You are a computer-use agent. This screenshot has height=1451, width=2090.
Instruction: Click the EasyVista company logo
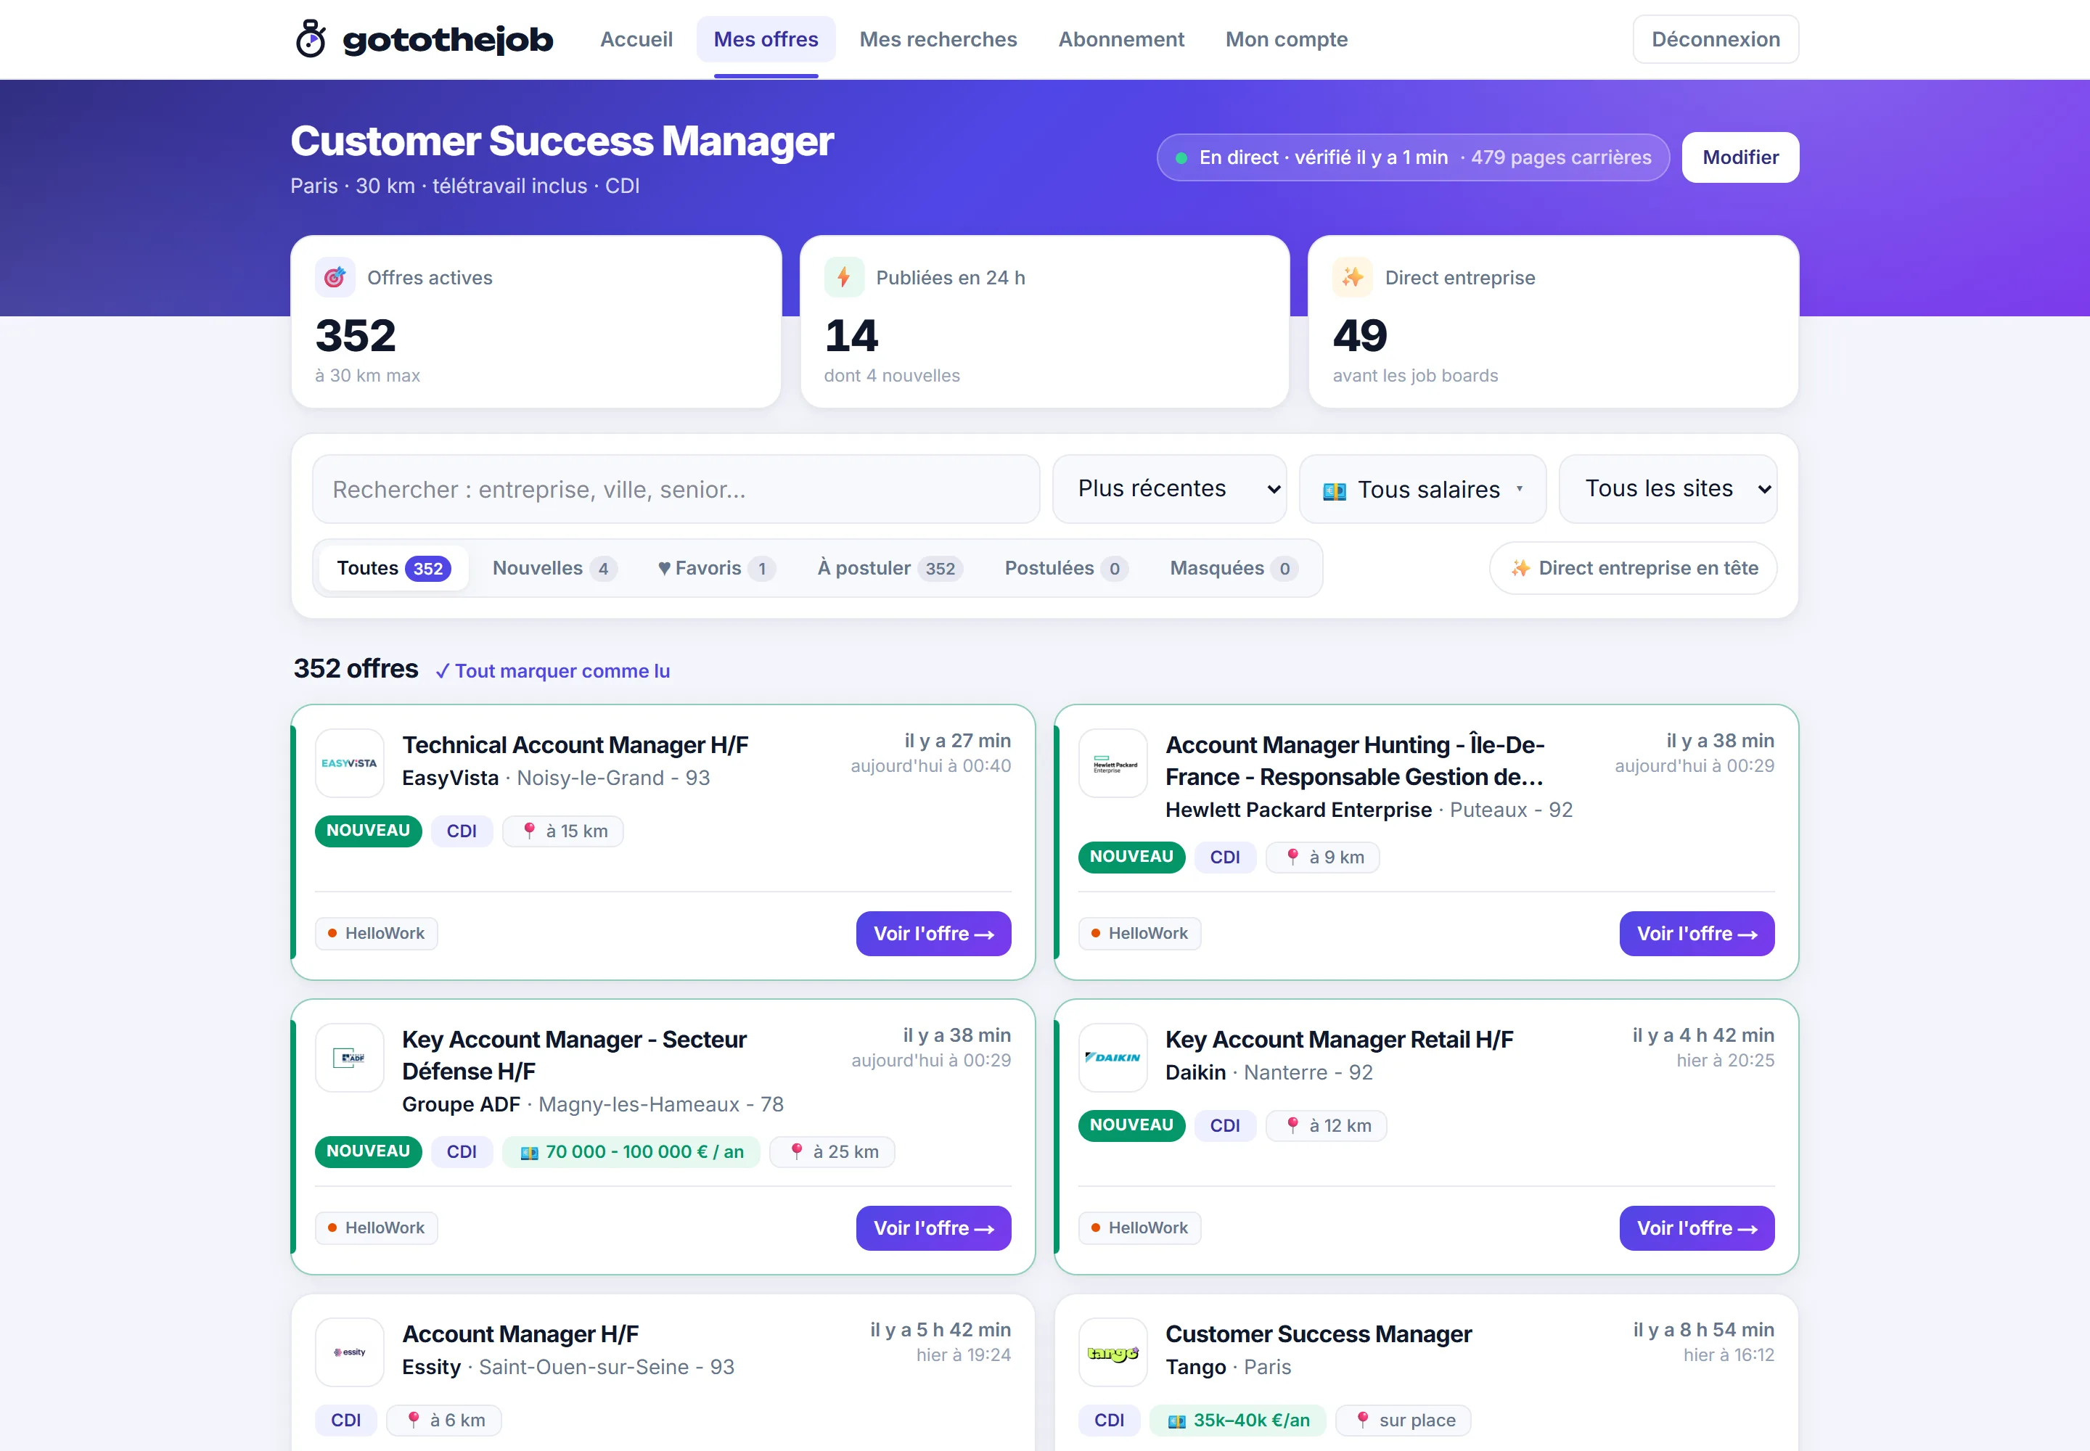click(x=349, y=763)
